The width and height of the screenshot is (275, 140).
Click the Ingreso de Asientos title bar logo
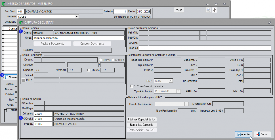click(3, 4)
